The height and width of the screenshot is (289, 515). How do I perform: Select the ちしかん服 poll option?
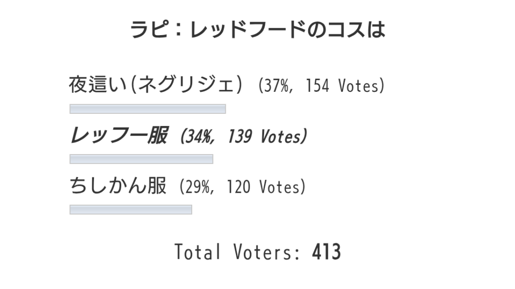118,186
